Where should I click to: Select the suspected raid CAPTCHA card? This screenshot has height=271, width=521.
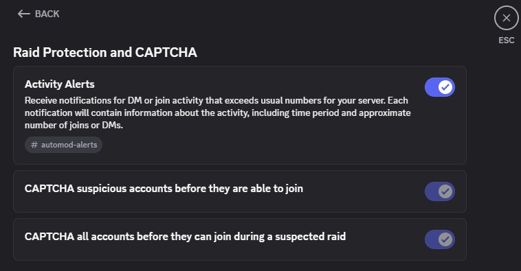[x=240, y=239]
